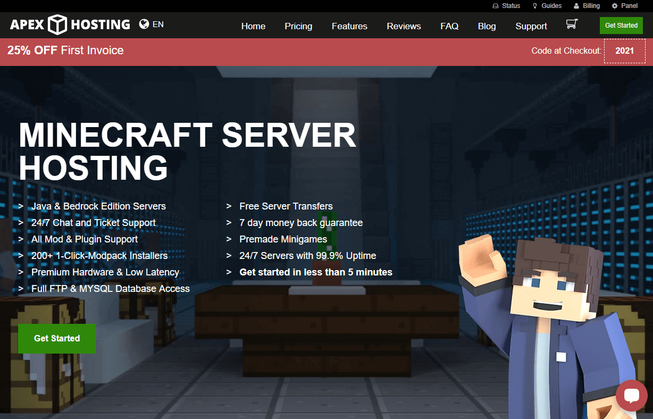This screenshot has height=419, width=653.
Task: Click the Billing person icon
Action: (576, 6)
